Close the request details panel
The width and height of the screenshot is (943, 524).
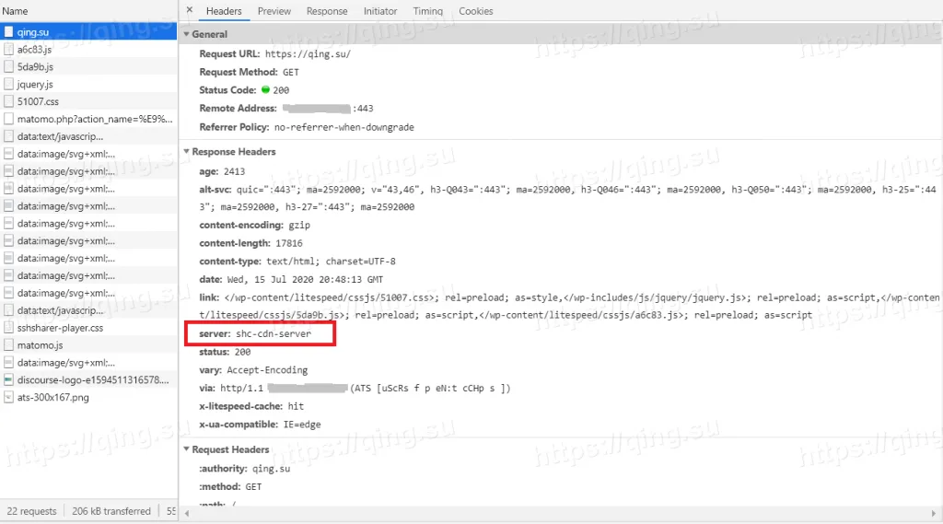tap(190, 11)
